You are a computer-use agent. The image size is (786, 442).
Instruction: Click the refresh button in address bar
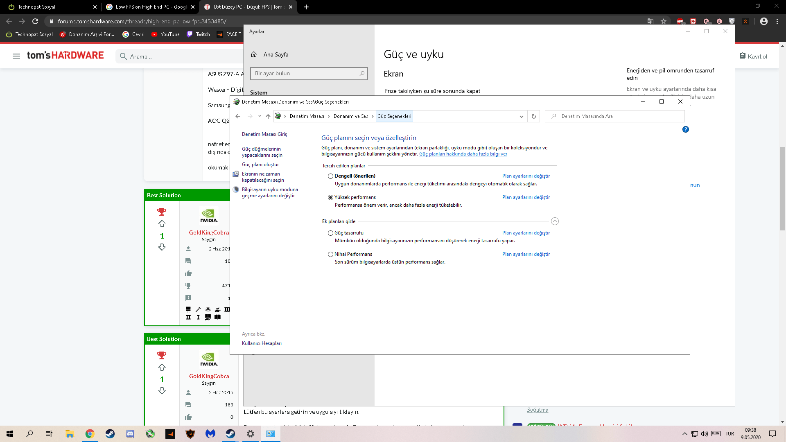pos(533,116)
